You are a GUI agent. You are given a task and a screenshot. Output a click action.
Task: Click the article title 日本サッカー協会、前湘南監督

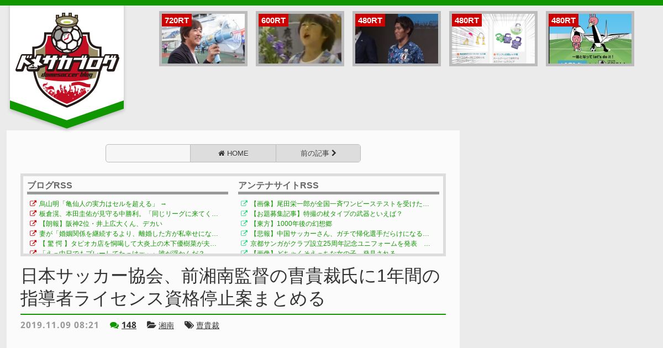click(x=230, y=287)
